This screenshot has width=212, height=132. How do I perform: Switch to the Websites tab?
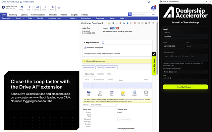pyautogui.click(x=53, y=15)
